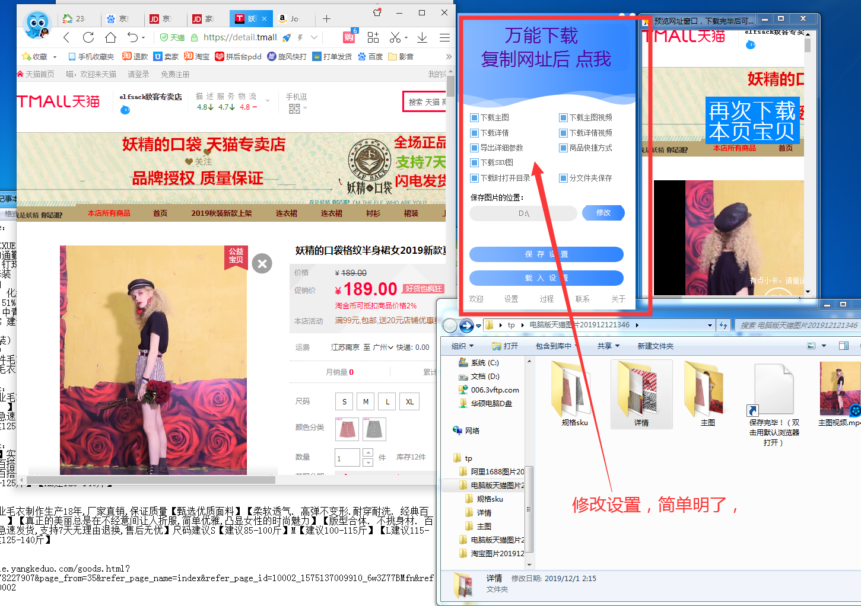
Task: Expand the shop ratings dropdown arrow
Action: (268, 101)
